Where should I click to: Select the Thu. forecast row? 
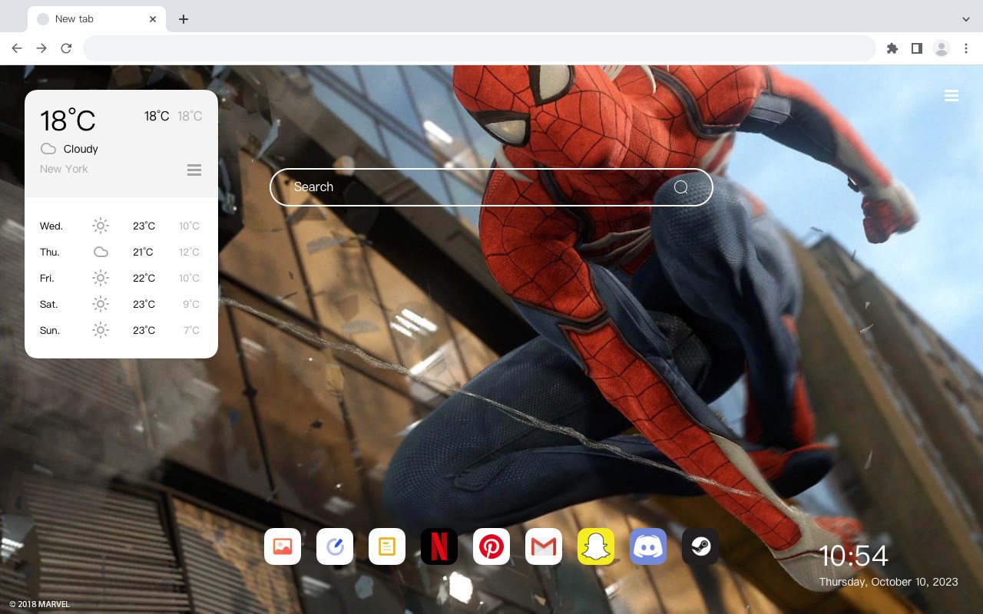click(x=121, y=252)
